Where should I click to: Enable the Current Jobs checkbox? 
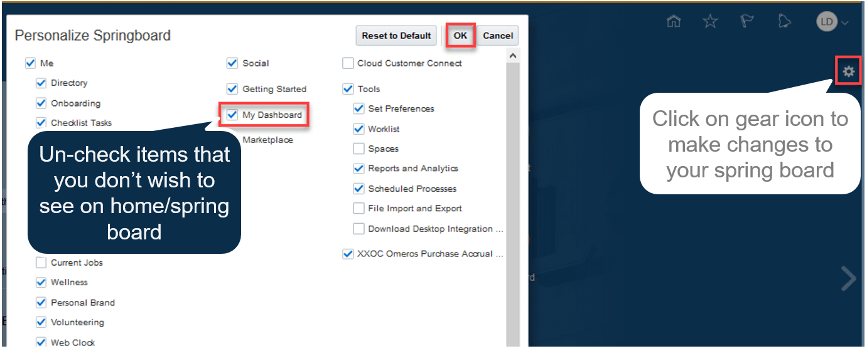(41, 263)
